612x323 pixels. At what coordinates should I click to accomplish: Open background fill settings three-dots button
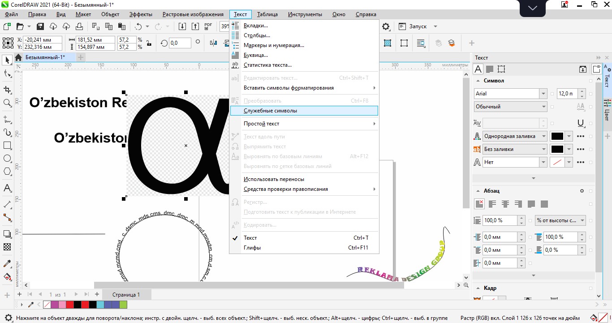(581, 149)
